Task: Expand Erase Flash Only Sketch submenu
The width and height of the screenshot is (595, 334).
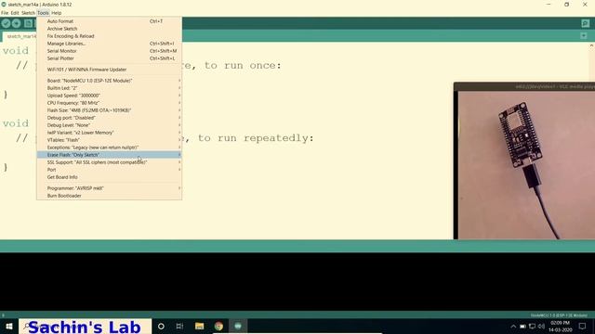Action: coord(110,155)
